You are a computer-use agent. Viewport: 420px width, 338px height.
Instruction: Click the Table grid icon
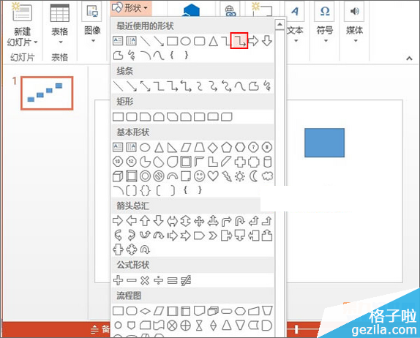pyautogui.click(x=59, y=13)
